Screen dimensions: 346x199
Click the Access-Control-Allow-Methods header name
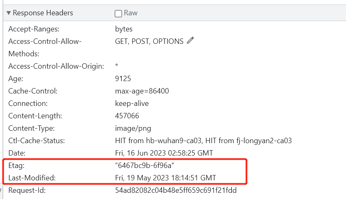(45, 41)
